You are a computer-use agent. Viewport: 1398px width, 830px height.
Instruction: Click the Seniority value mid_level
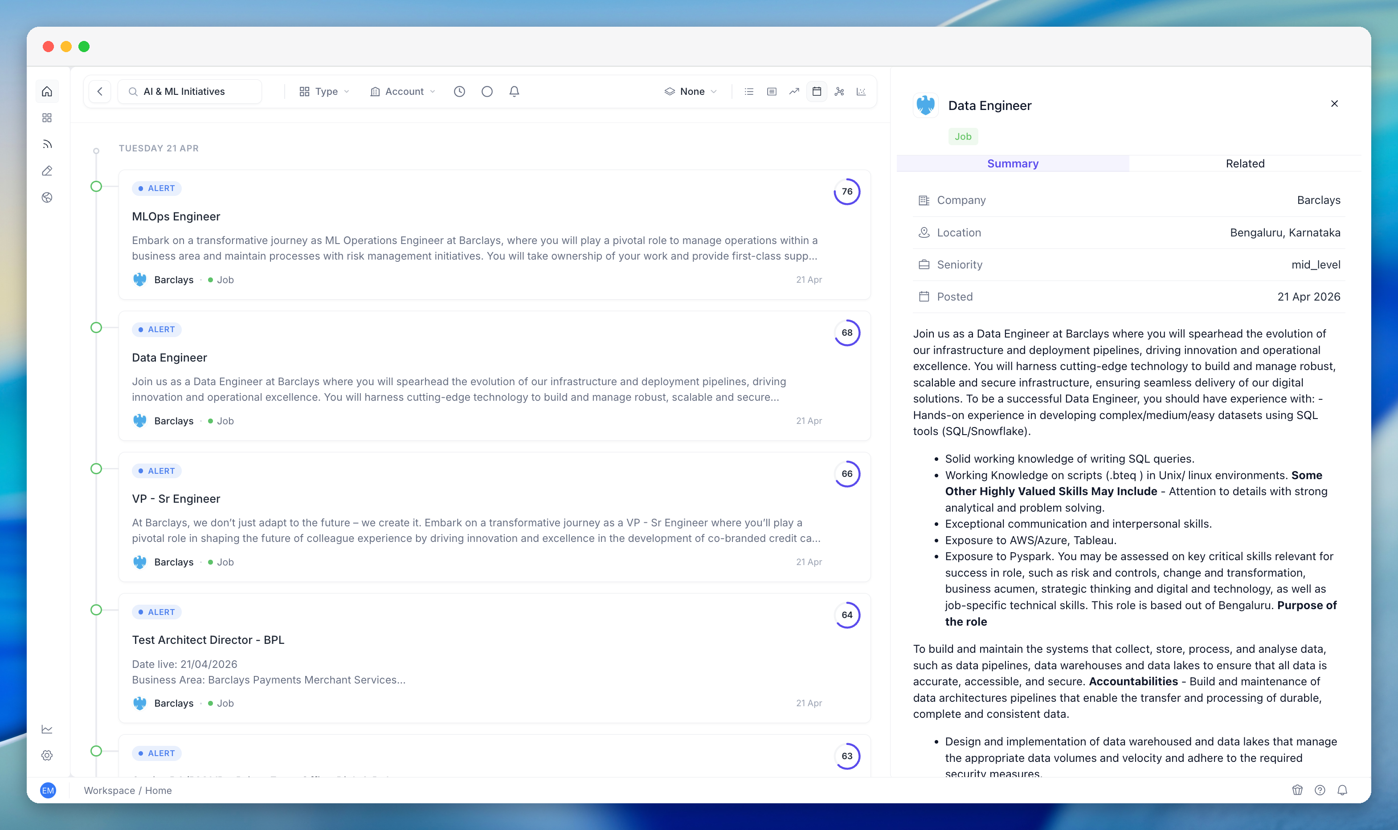[x=1316, y=264]
